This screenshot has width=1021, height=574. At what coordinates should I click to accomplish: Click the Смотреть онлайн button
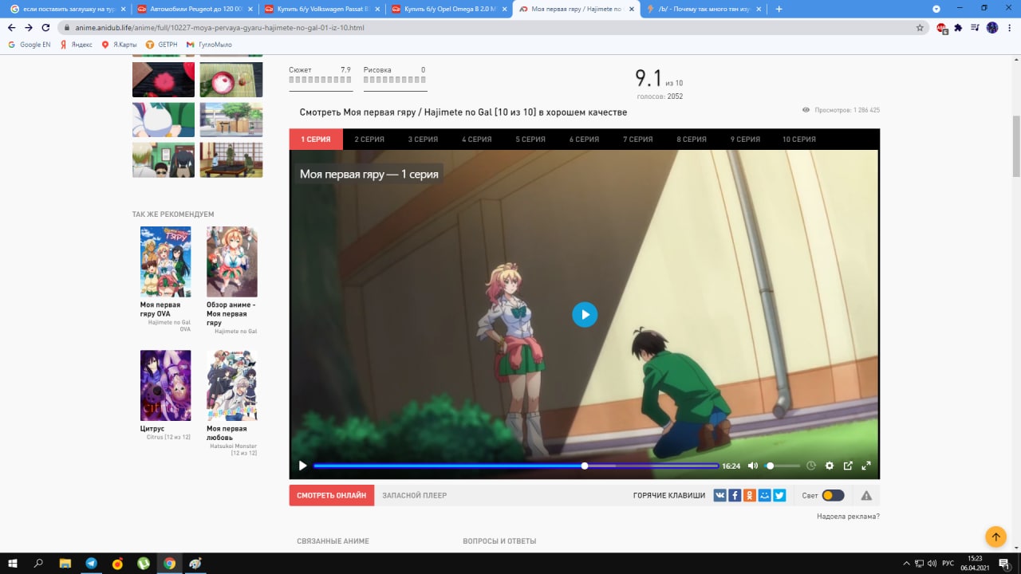(x=332, y=495)
